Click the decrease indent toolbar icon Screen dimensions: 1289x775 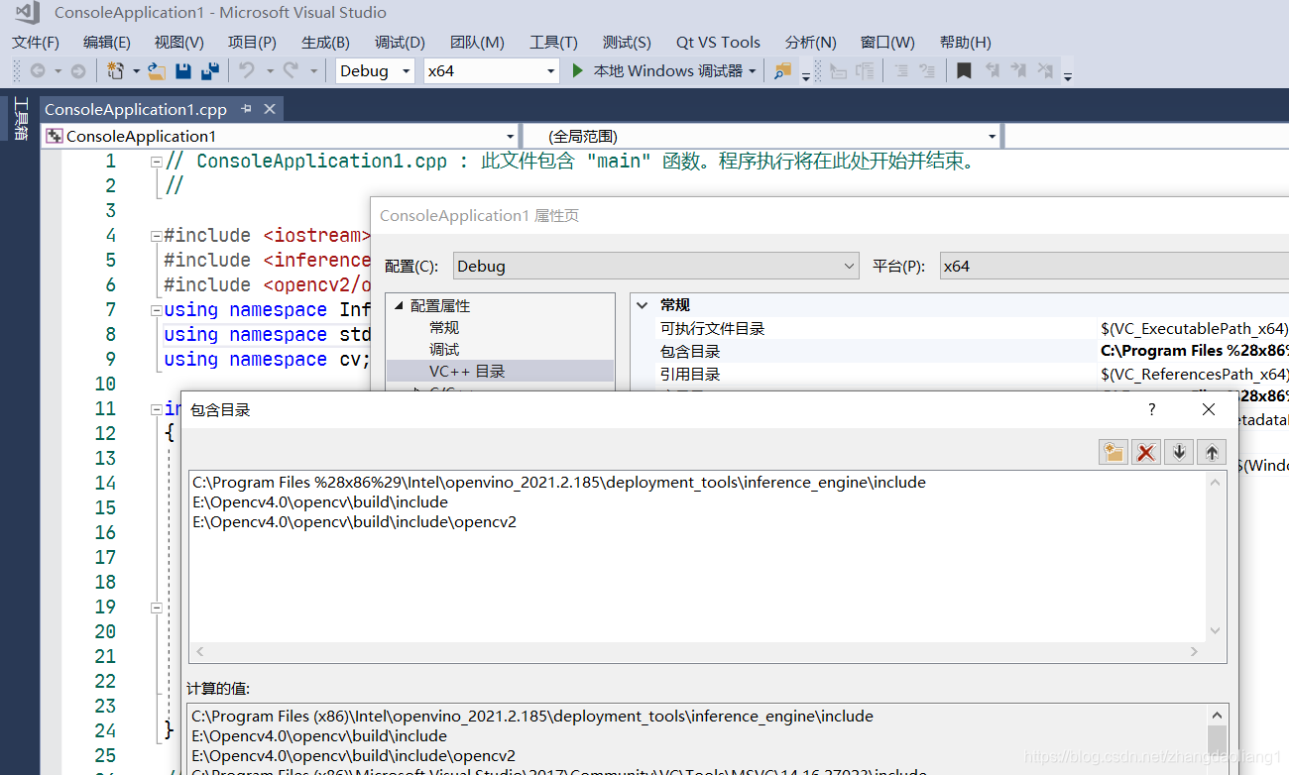click(838, 71)
